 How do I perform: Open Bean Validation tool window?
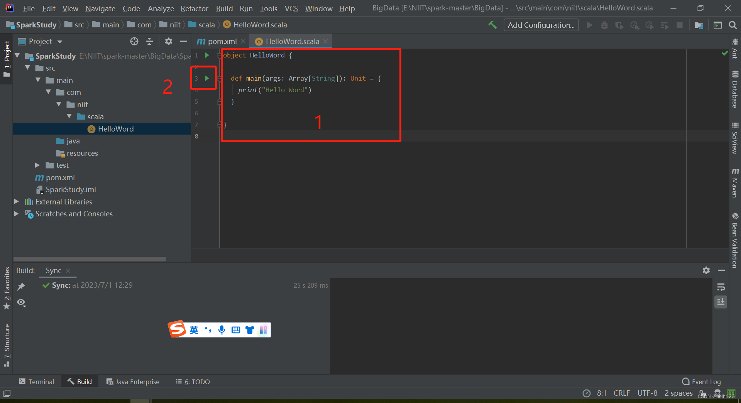click(735, 240)
